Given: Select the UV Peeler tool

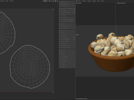Looking at the screenshot, I should 67,17.
